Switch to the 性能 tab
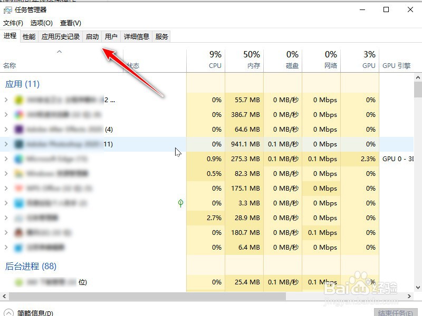The image size is (422, 316). pos(28,37)
